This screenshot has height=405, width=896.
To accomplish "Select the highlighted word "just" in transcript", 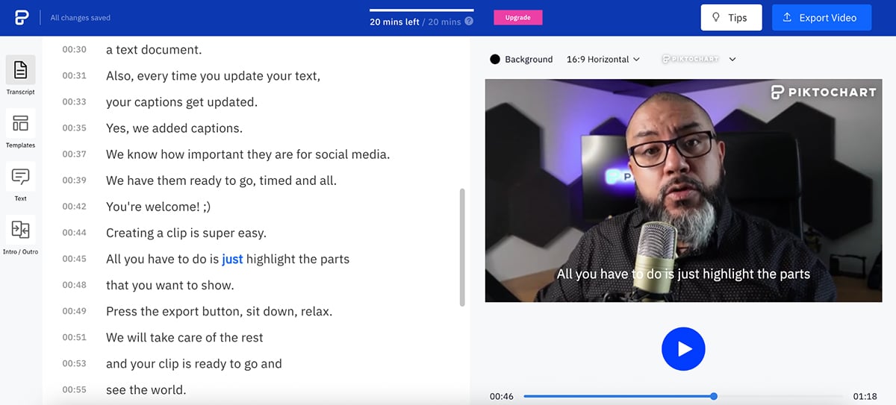I will [x=232, y=259].
